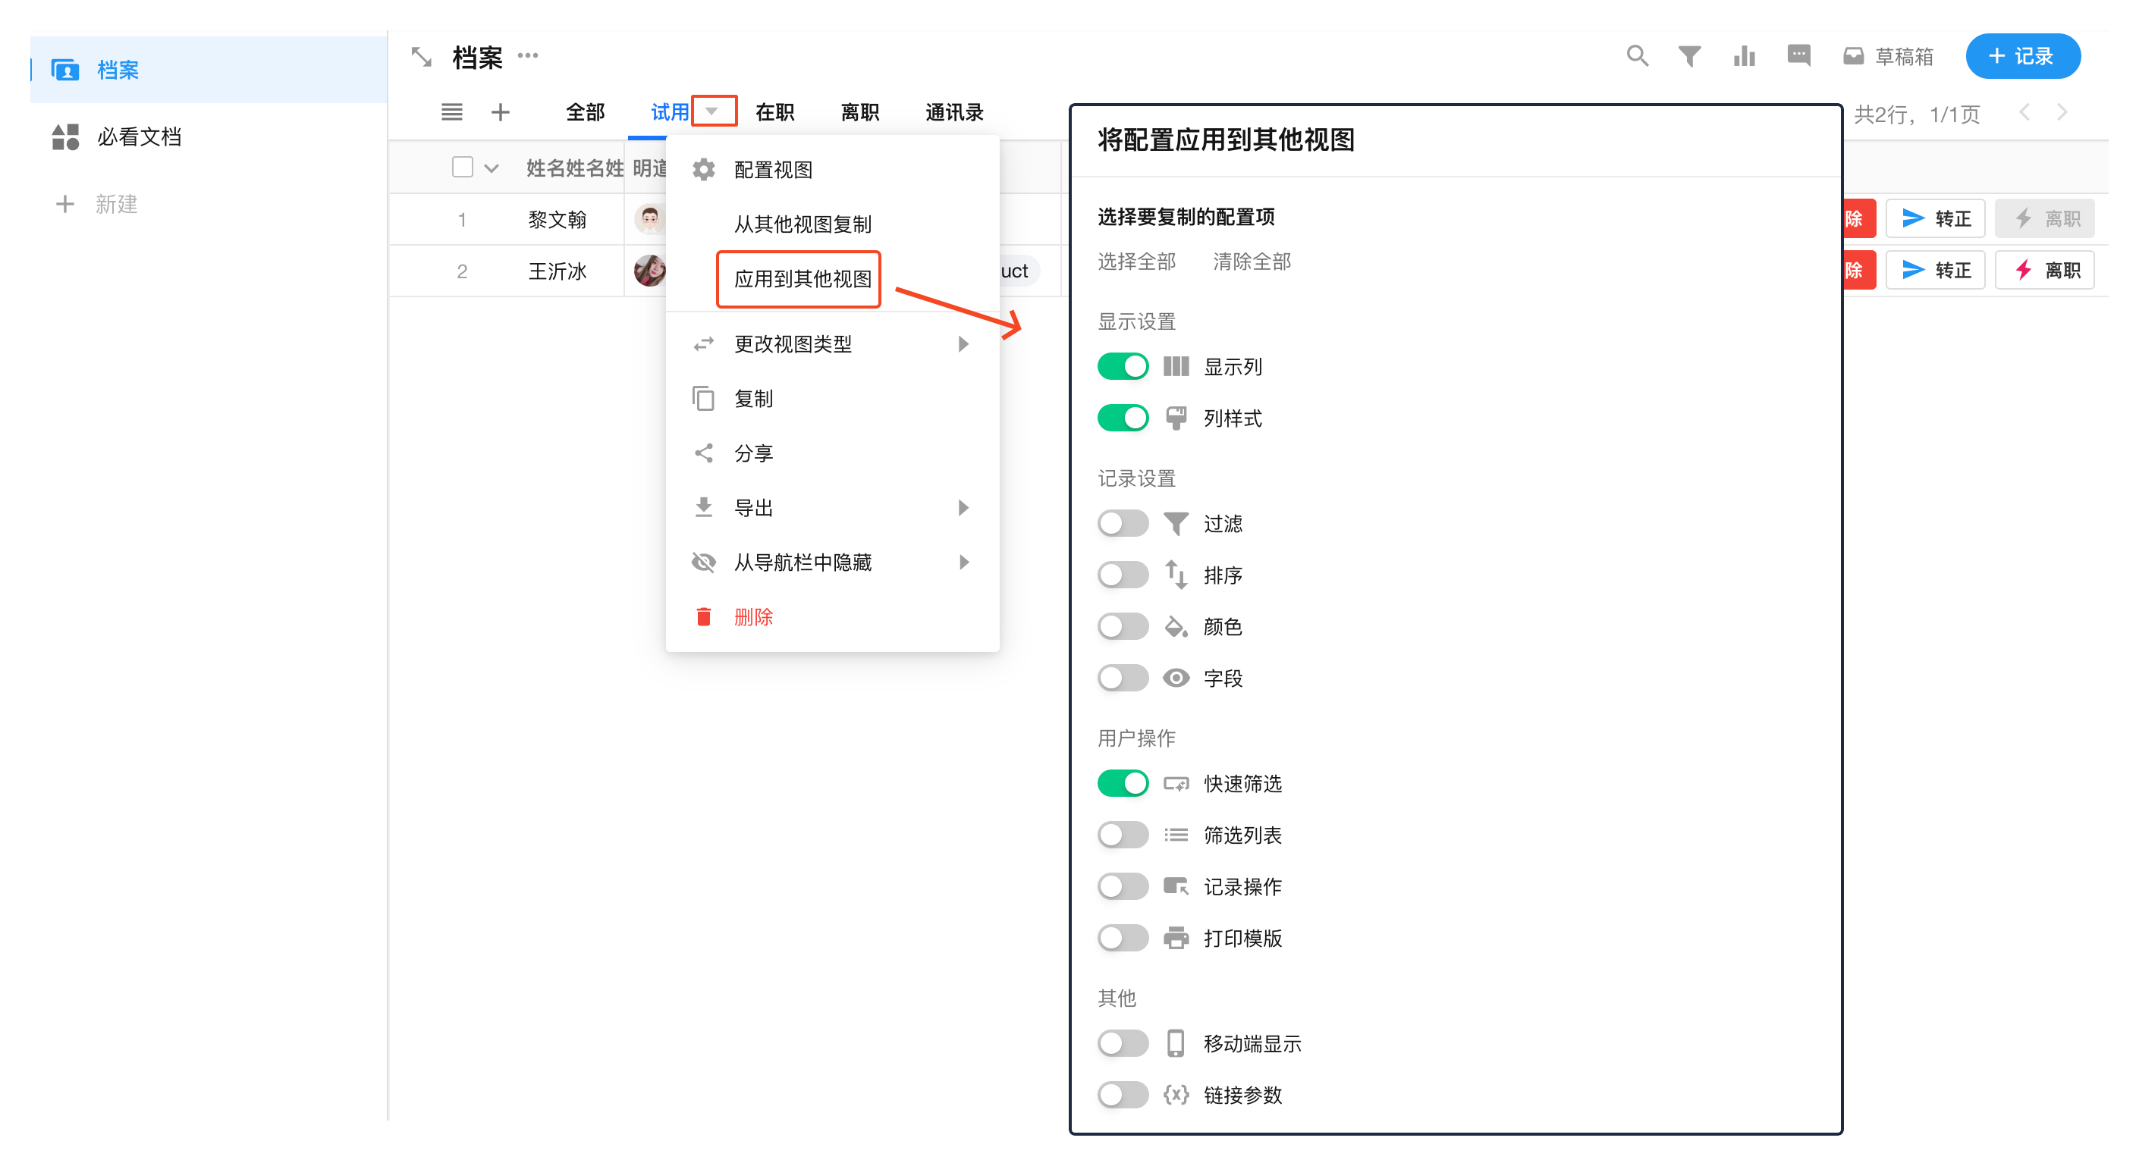This screenshot has width=2139, height=1166.
Task: Open the comments chat bubble icon
Action: click(x=1798, y=55)
